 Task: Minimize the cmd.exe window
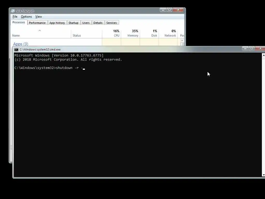pos(245,48)
